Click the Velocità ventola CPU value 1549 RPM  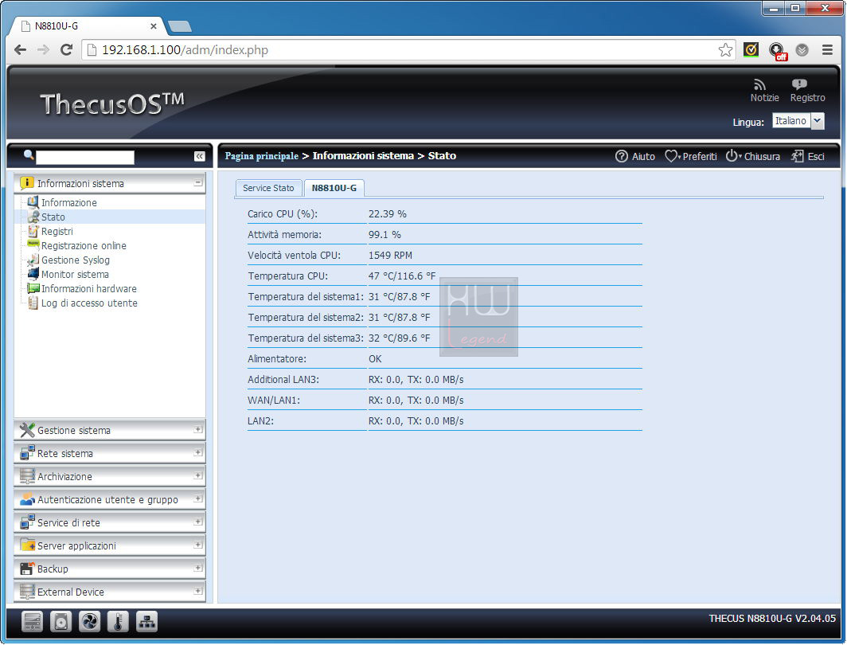point(390,256)
